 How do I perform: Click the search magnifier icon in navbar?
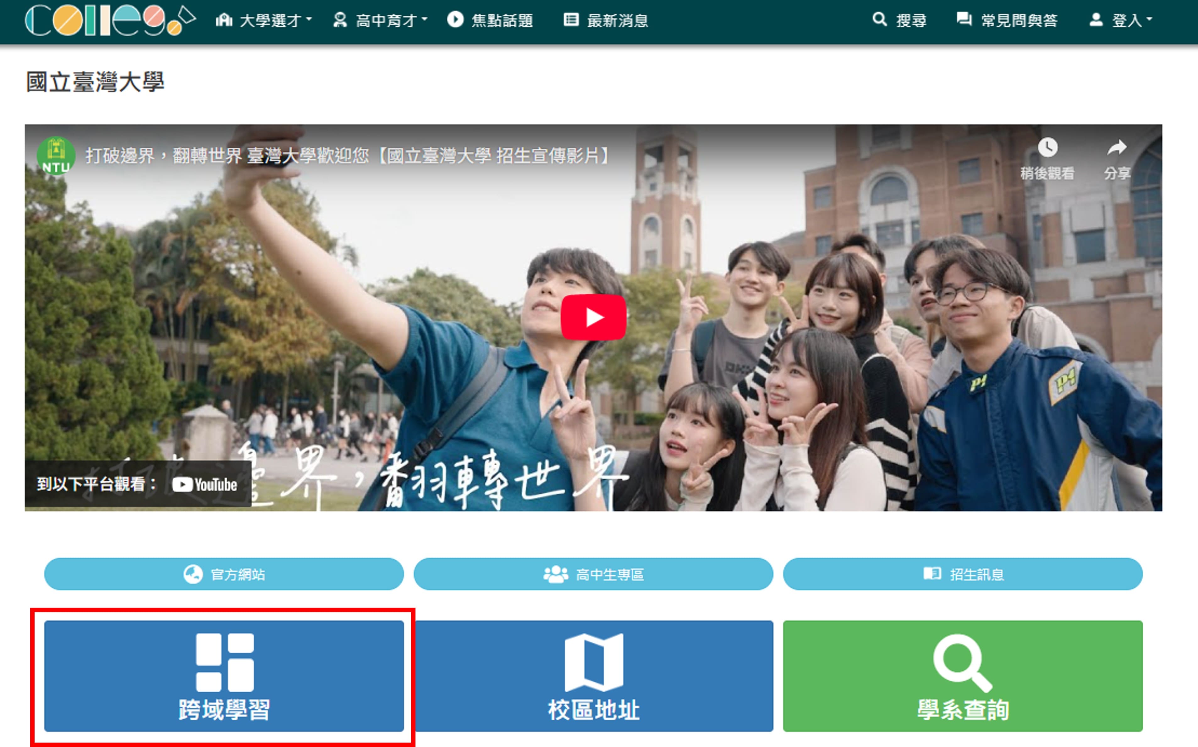880,20
